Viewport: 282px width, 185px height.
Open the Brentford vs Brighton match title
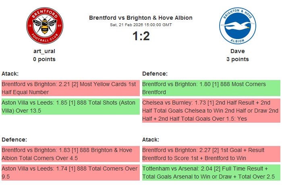[x=141, y=18]
